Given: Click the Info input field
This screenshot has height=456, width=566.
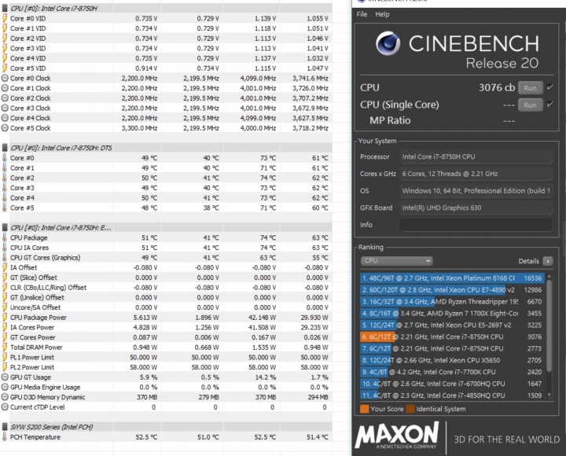Looking at the screenshot, I should (x=476, y=225).
